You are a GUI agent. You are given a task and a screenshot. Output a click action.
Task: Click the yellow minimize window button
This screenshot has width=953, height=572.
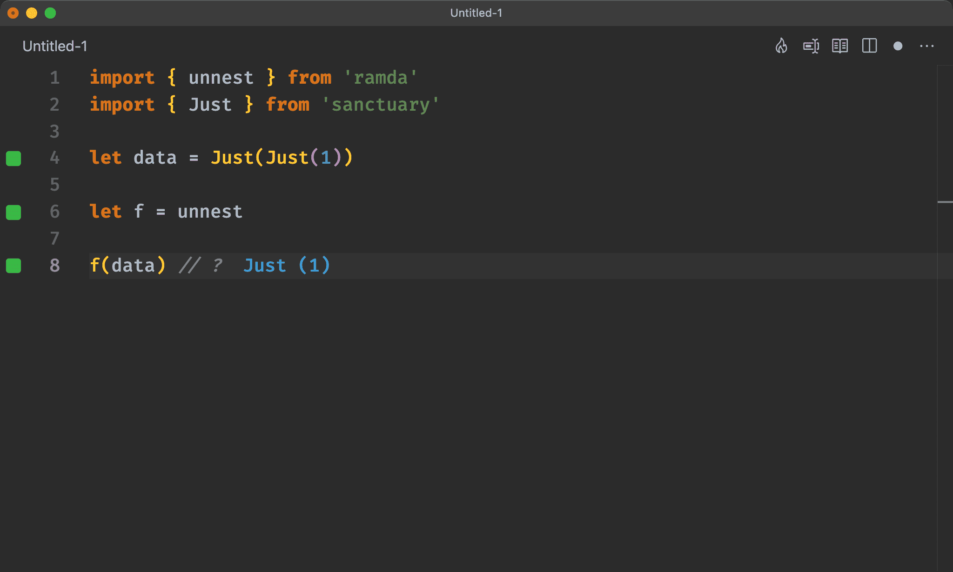pos(32,13)
